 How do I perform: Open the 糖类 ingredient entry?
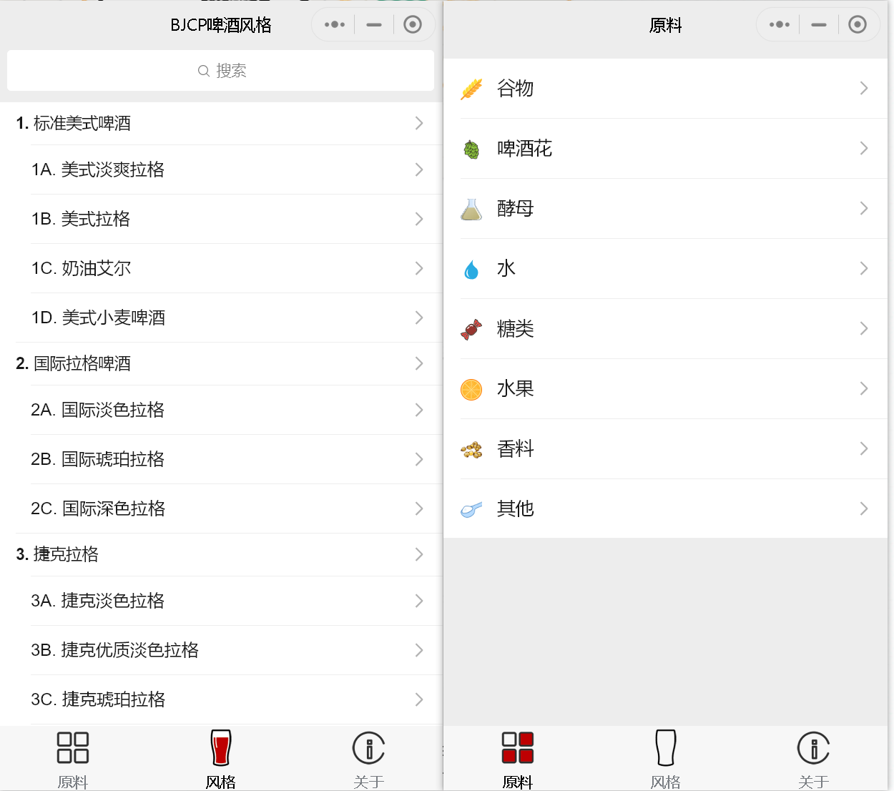[665, 328]
